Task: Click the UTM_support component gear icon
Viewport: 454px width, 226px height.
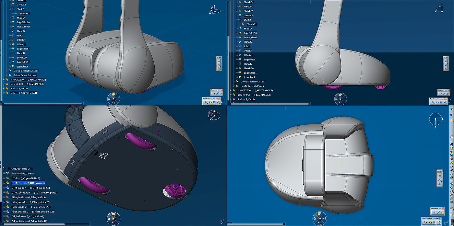Action: tap(7, 188)
